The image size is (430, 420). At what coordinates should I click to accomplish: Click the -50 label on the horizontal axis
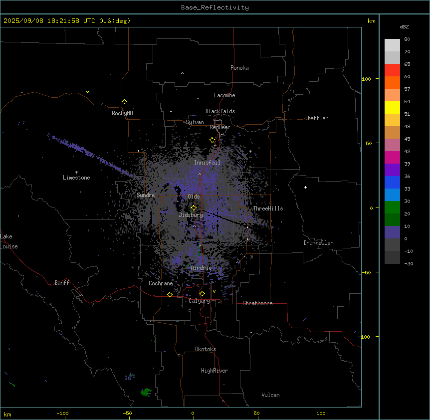[x=127, y=413]
